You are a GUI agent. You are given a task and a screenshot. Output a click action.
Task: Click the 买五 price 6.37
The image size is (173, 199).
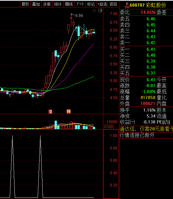click(x=151, y=73)
